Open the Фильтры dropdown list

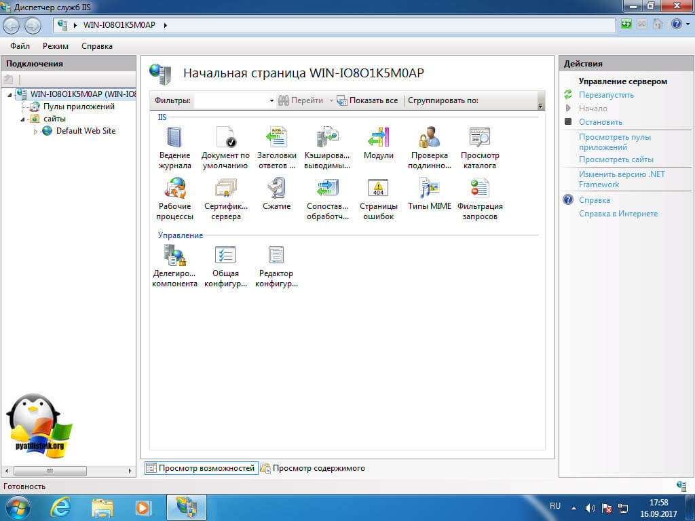click(271, 100)
